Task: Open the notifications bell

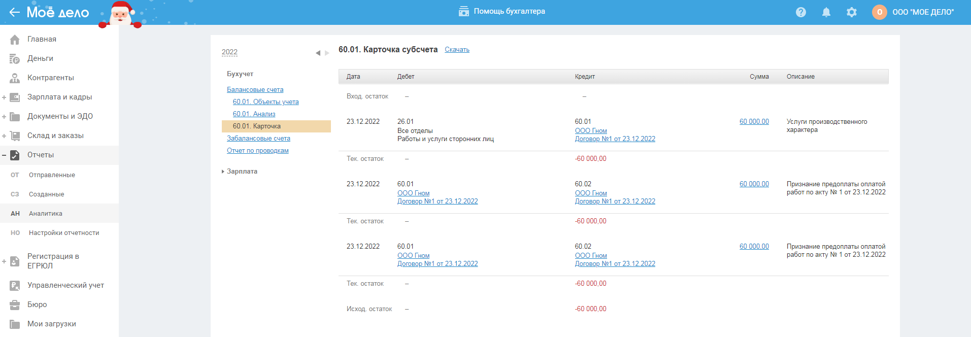Action: point(826,12)
